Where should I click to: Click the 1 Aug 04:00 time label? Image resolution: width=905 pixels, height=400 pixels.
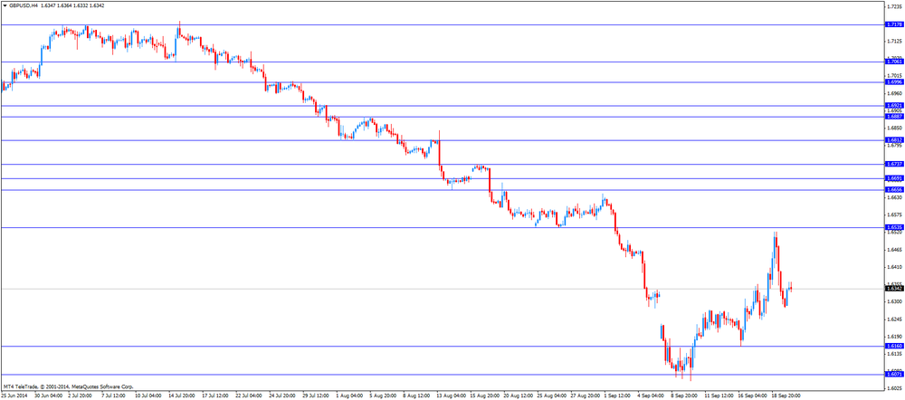tap(349, 396)
